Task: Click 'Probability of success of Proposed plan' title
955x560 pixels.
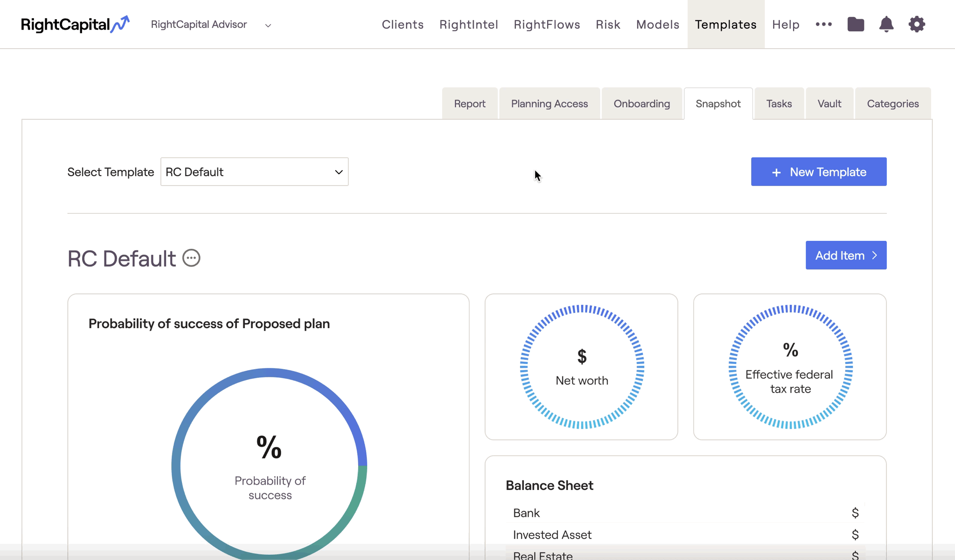Action: pyautogui.click(x=209, y=324)
